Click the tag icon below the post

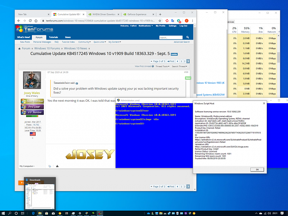50,166
